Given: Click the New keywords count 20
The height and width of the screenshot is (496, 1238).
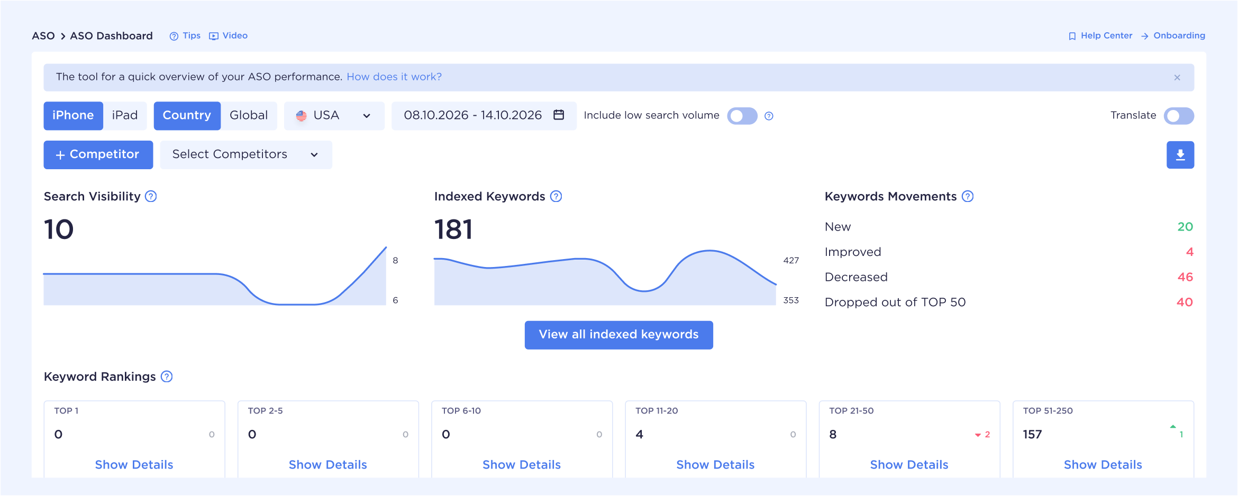Looking at the screenshot, I should click(1185, 227).
